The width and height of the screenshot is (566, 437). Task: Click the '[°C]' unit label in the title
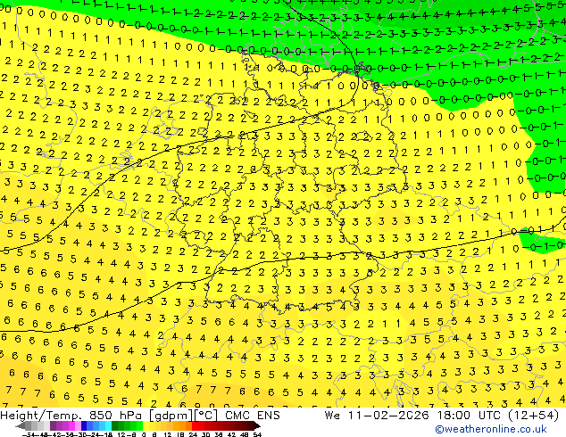[x=206, y=416]
